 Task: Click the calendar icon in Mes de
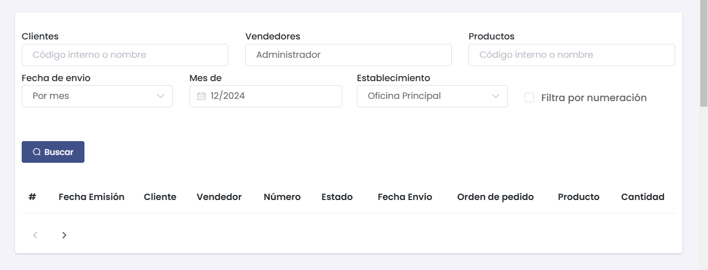[201, 96]
